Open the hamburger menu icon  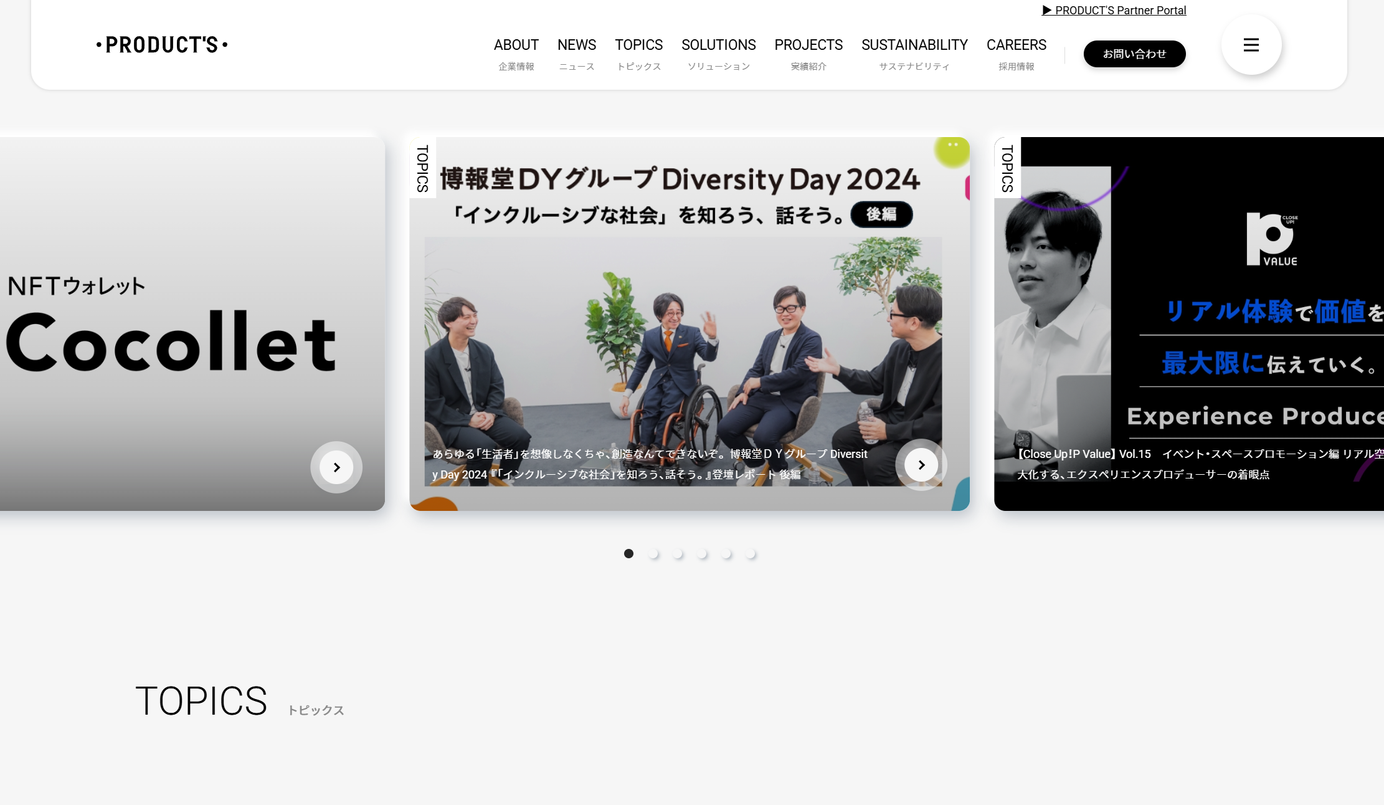point(1251,45)
